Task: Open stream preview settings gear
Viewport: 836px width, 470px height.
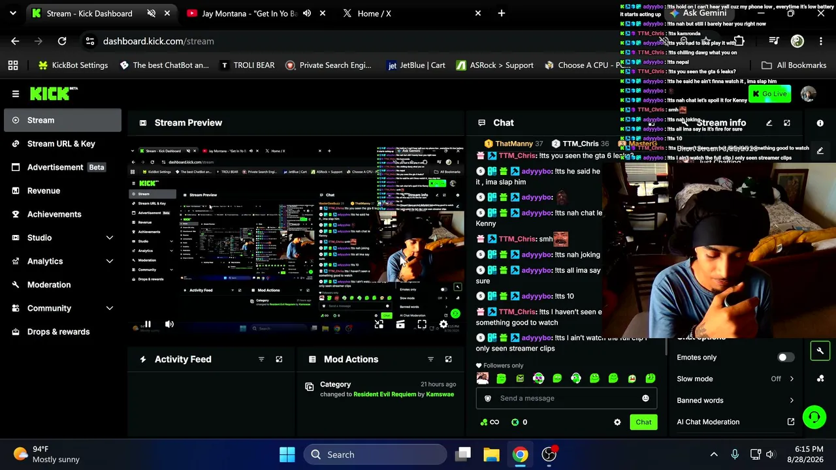Action: [443, 324]
